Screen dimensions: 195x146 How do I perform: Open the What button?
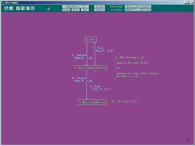tap(76, 10)
